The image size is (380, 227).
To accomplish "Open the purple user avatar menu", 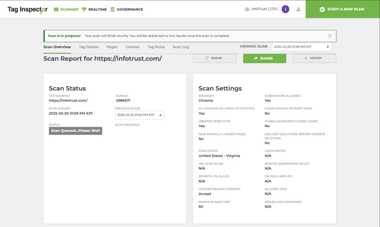I will pyautogui.click(x=285, y=9).
